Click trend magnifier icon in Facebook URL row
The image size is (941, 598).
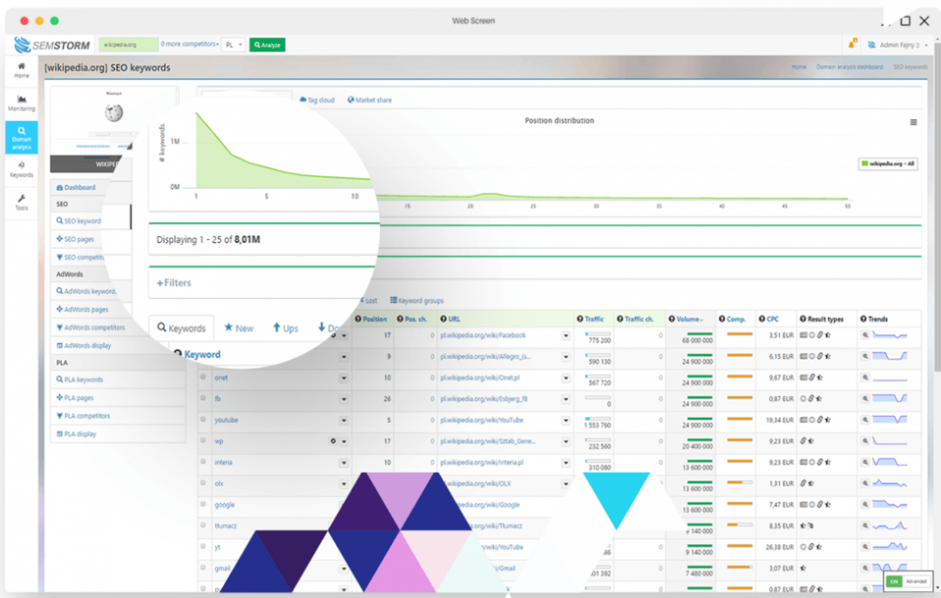[865, 334]
